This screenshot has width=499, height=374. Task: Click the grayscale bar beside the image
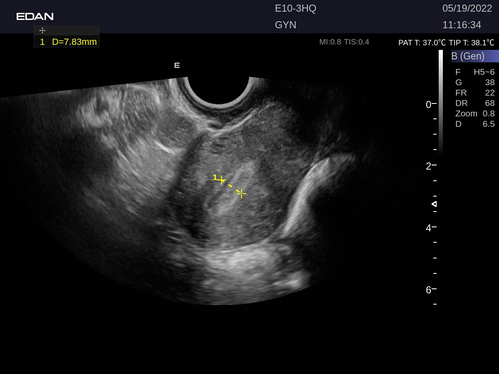pos(441,102)
